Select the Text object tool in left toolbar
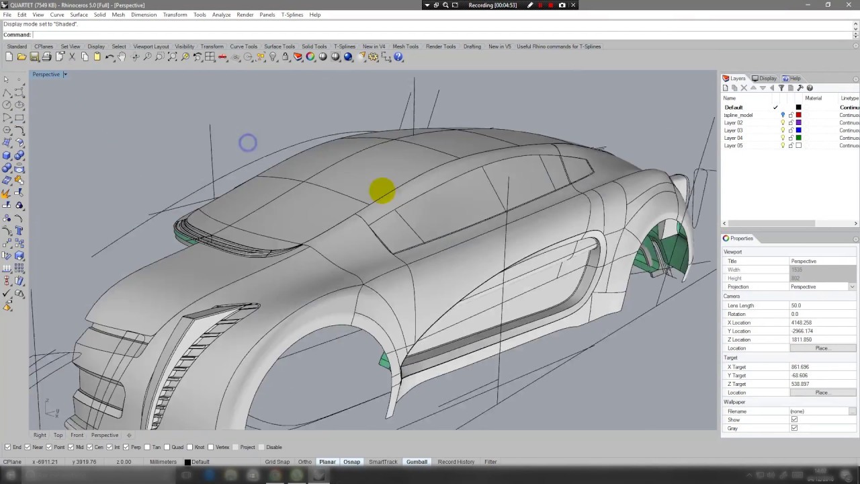The height and width of the screenshot is (484, 860). click(x=19, y=231)
